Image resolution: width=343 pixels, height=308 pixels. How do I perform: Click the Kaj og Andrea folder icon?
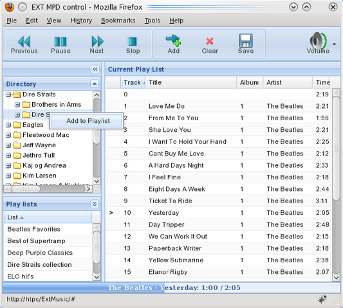[17, 165]
